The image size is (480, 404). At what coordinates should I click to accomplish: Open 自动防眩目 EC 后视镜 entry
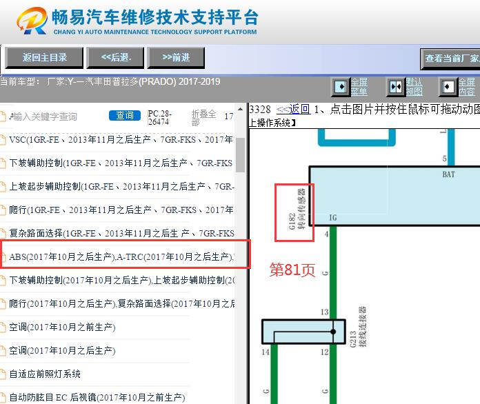pos(97,397)
